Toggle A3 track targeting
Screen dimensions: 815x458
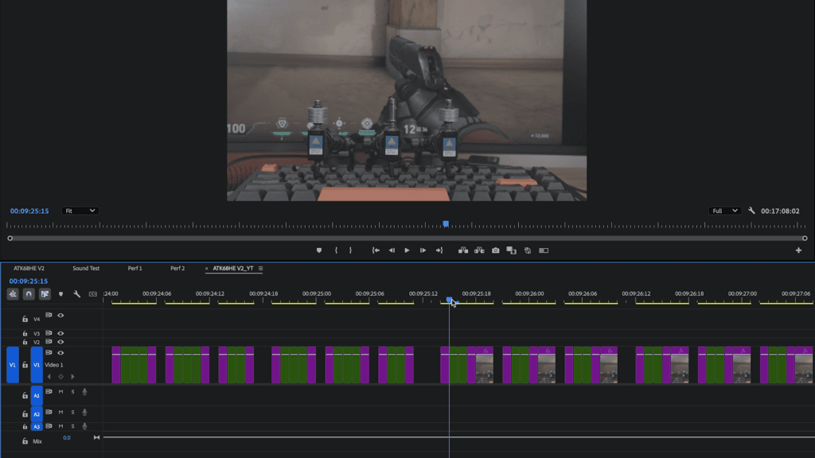[37, 426]
